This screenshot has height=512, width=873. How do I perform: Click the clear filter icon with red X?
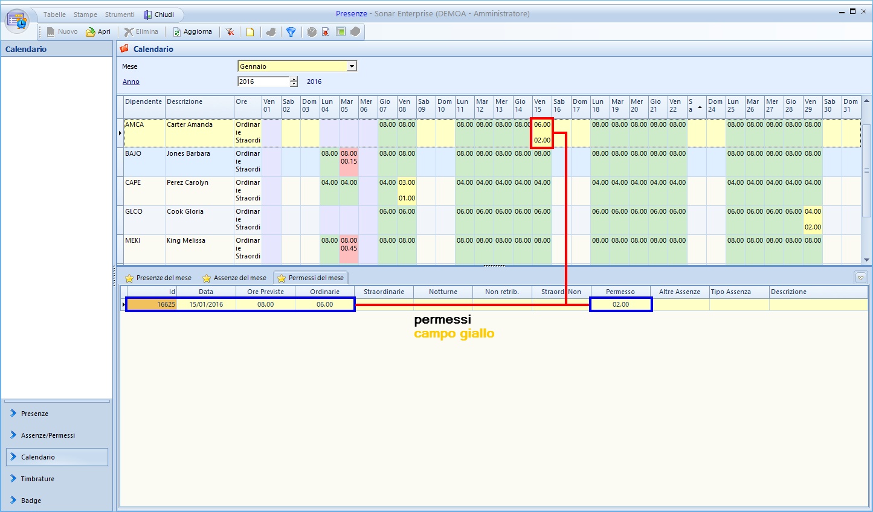click(230, 32)
